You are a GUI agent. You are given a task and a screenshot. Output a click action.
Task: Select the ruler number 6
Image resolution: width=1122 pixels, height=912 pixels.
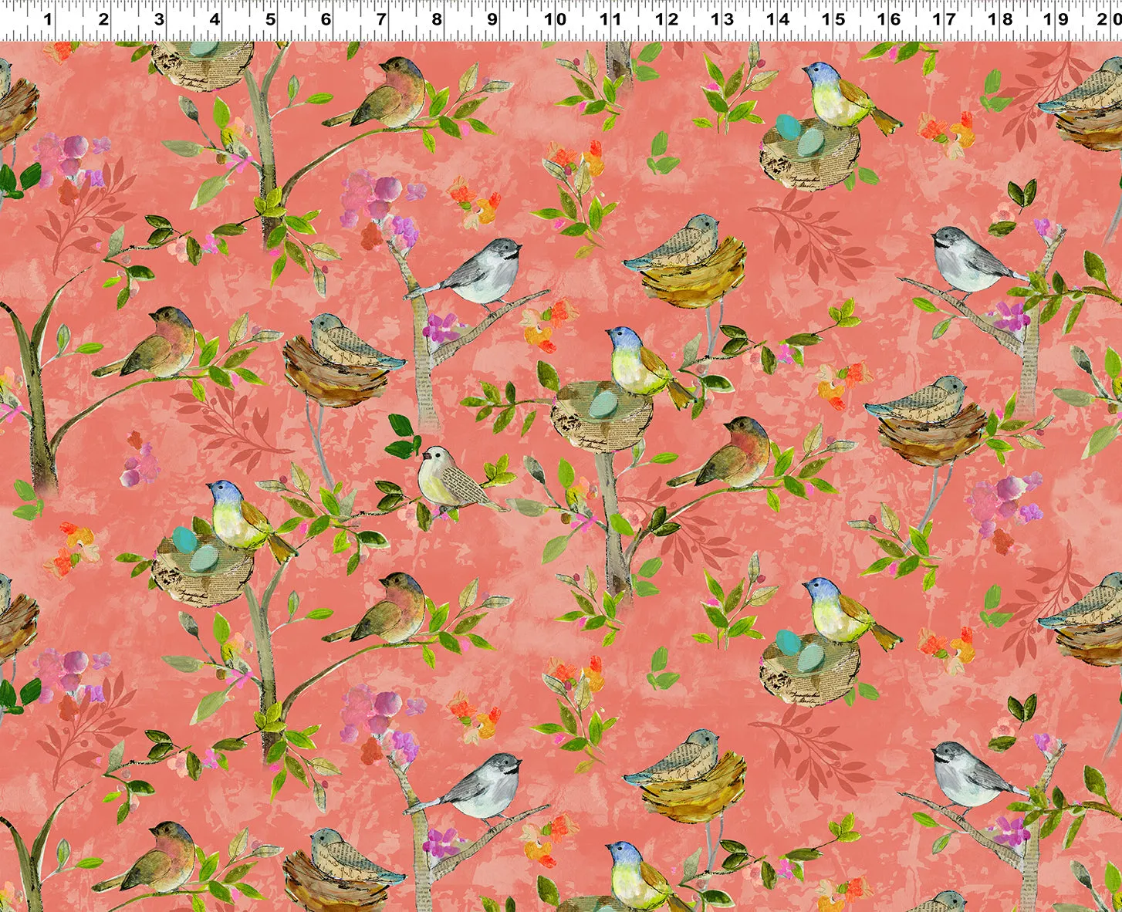(326, 19)
